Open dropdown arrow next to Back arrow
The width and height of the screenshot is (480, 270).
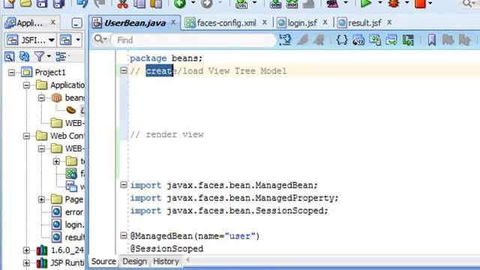[x=193, y=3]
